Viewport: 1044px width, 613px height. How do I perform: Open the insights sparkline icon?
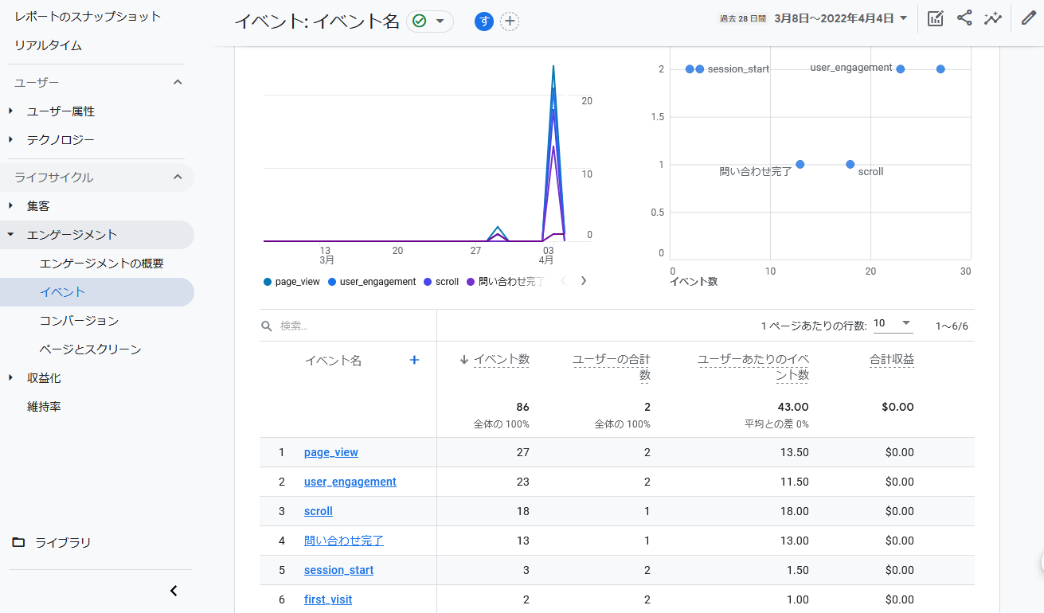(993, 19)
